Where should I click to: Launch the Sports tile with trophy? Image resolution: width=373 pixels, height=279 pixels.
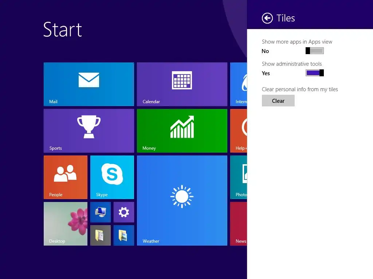coord(89,131)
